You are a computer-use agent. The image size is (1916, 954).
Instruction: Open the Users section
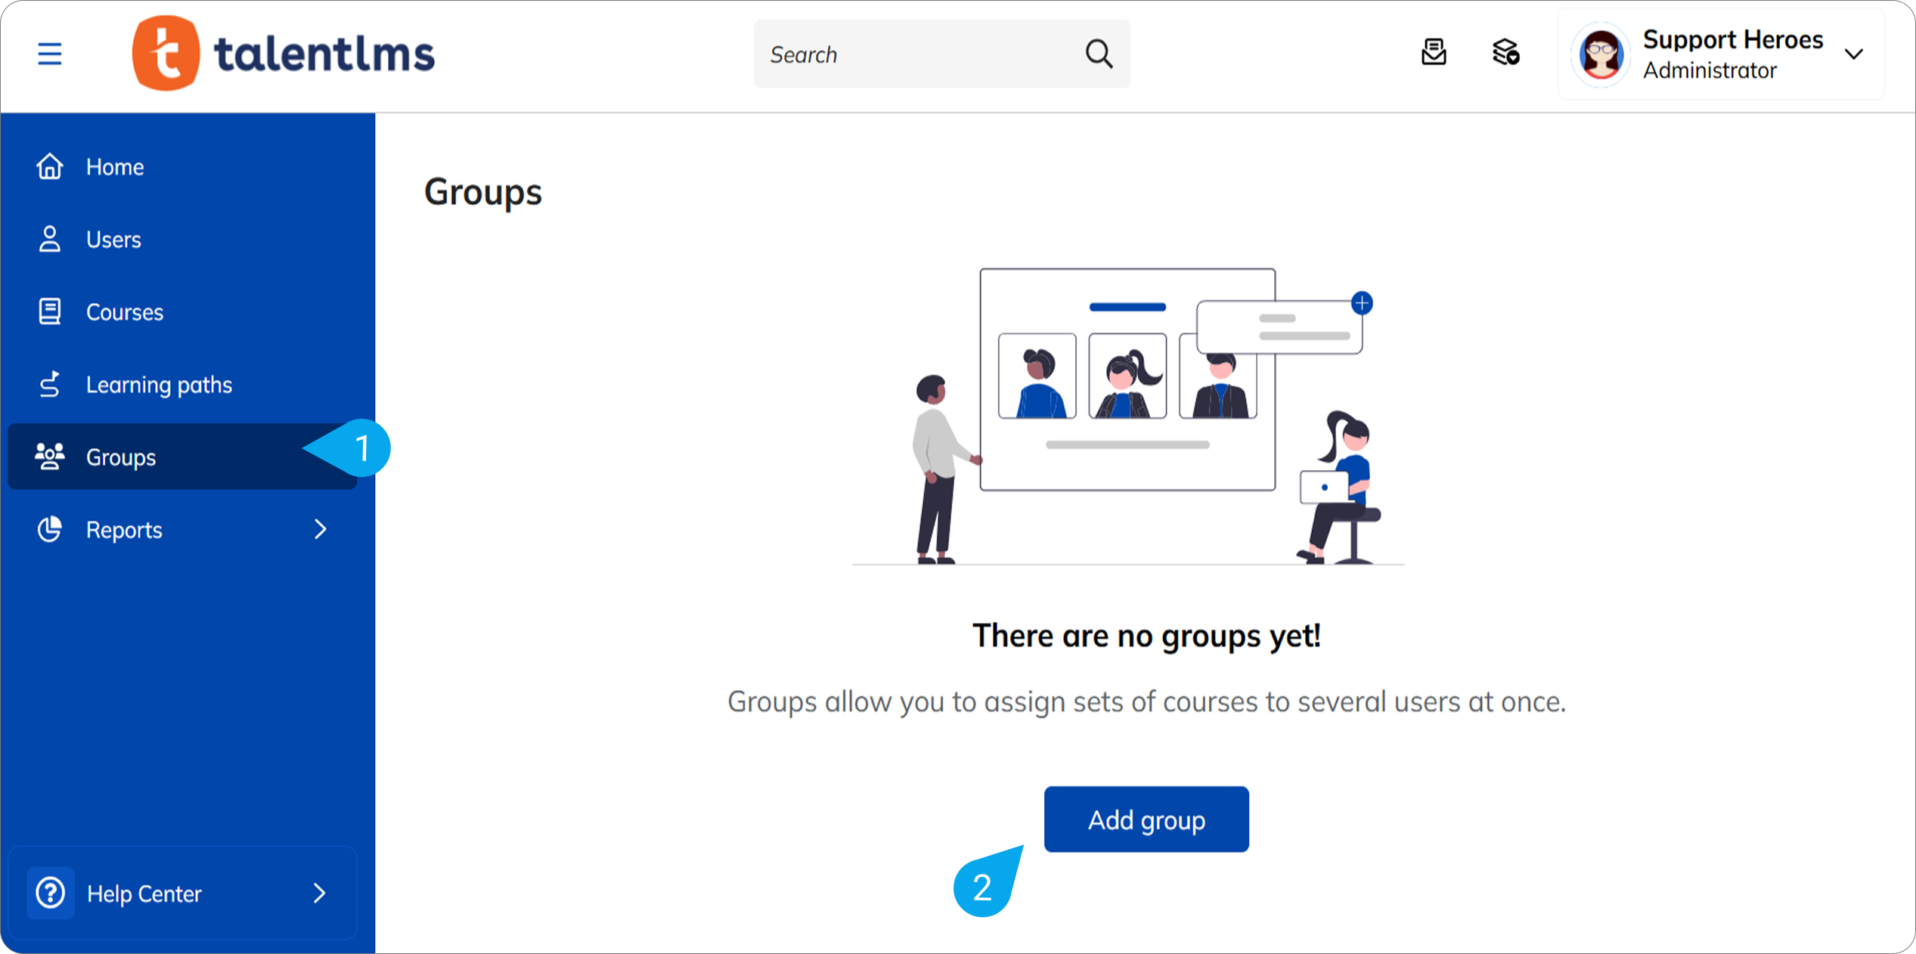coord(113,239)
